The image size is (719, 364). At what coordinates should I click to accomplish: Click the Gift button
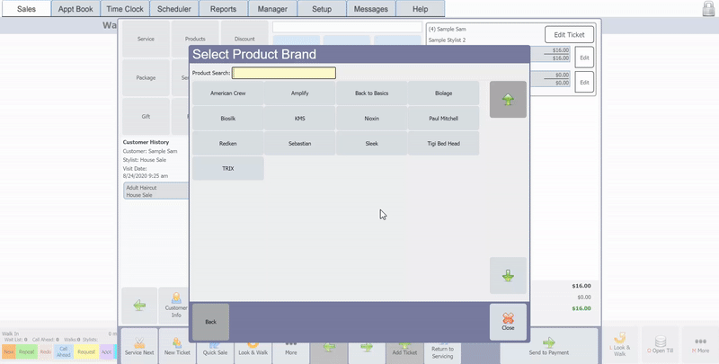click(x=146, y=117)
